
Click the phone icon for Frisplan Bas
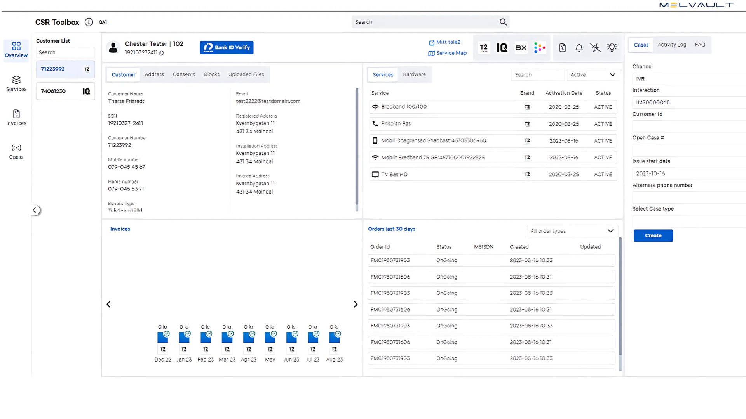(x=375, y=124)
